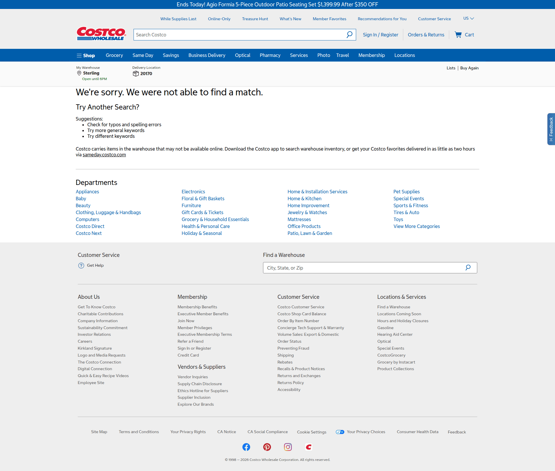Open the Grocery menu item
Image resolution: width=555 pixels, height=471 pixels.
click(114, 55)
